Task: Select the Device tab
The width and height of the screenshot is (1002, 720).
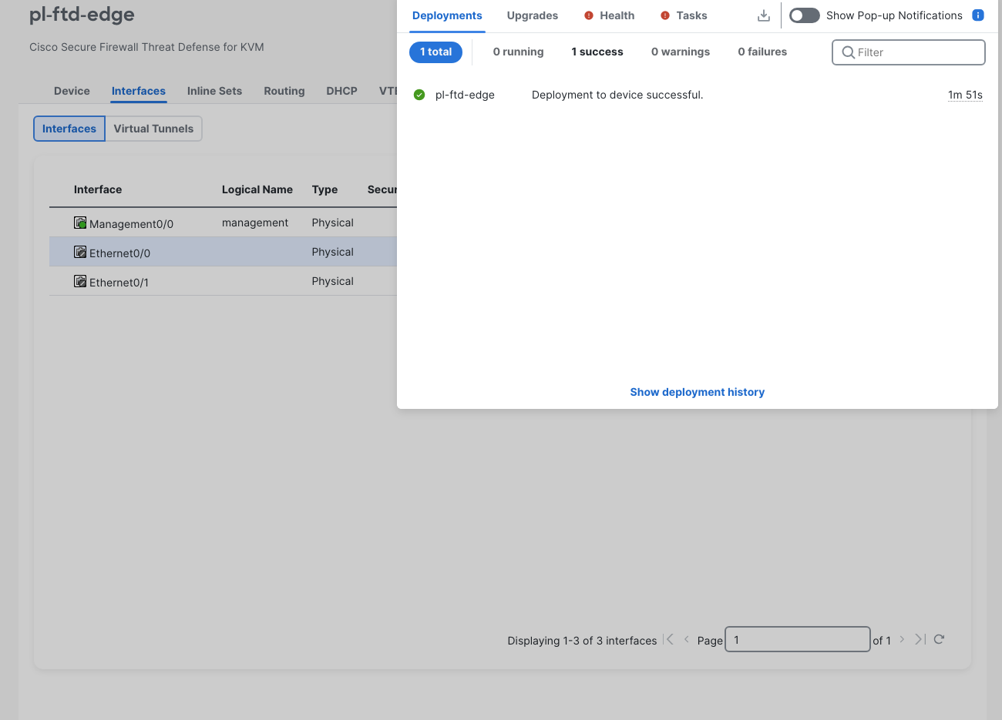Action: point(72,91)
